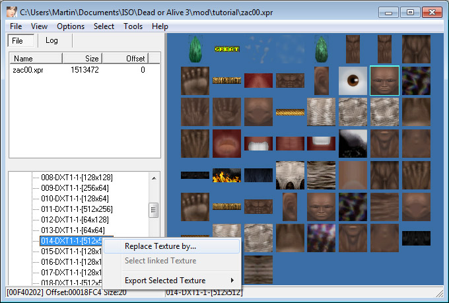Select tree item starting with 015-DXT1-1
The height and width of the screenshot is (303, 449).
click(71, 252)
